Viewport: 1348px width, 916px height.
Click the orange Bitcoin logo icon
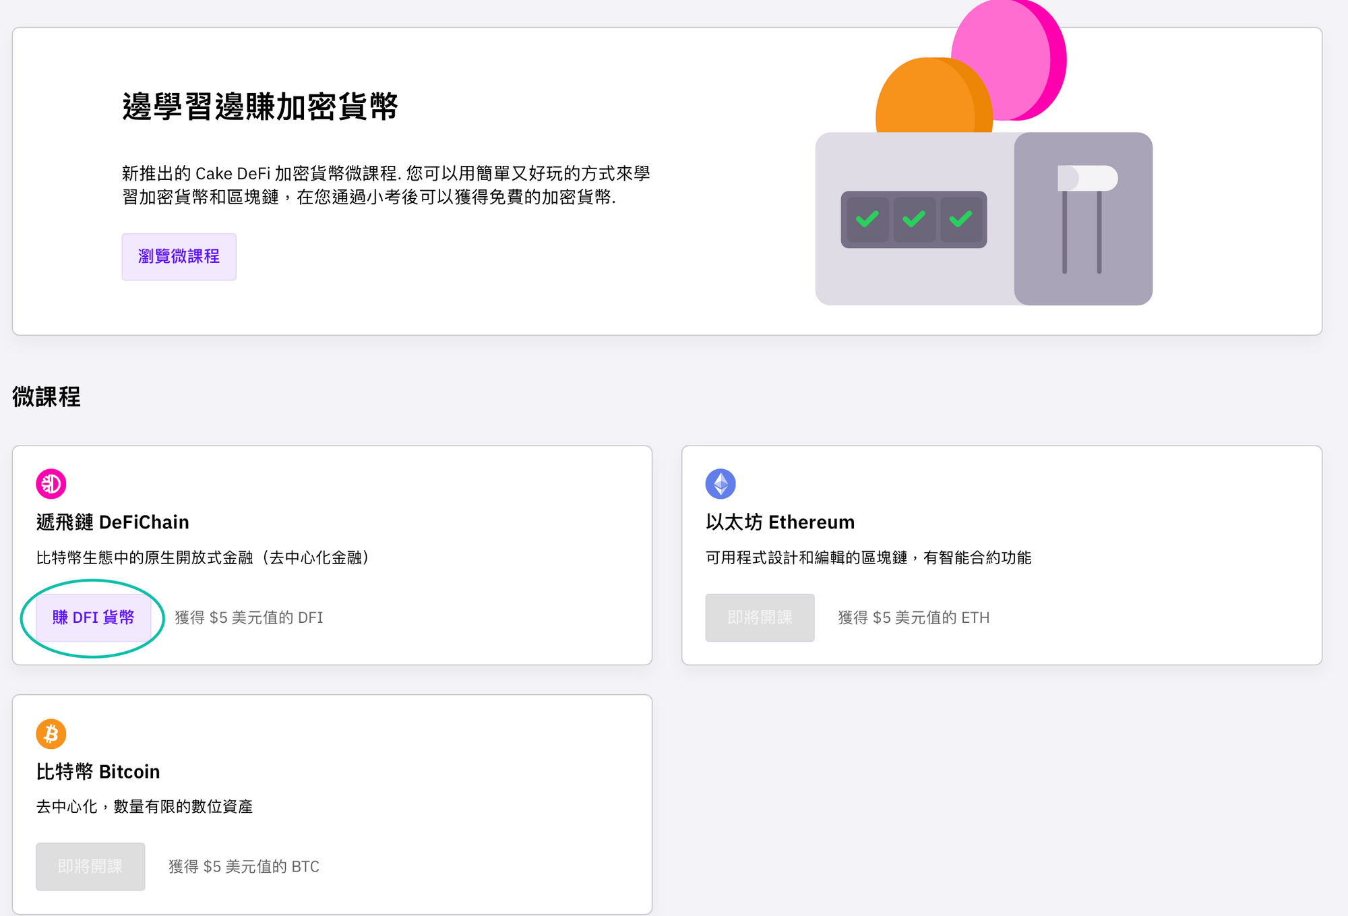51,733
